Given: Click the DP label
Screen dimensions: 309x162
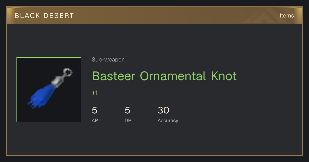Looking at the screenshot, I should click(x=128, y=121).
